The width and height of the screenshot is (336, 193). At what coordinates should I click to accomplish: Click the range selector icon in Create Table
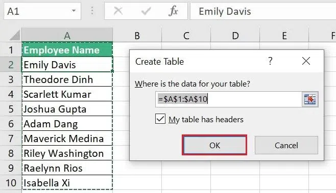[x=310, y=99]
